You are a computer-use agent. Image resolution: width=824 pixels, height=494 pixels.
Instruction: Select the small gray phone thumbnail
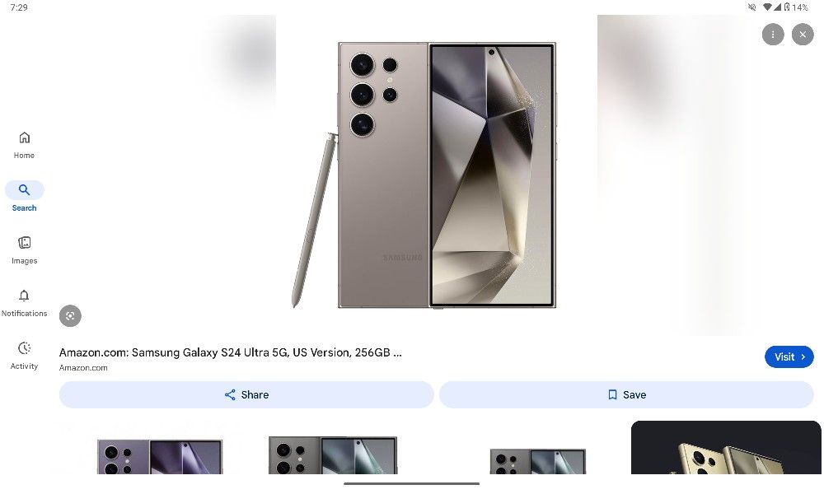tap(537, 461)
